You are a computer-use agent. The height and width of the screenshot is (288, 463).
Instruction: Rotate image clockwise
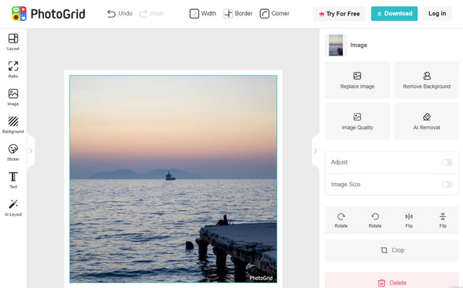tap(341, 220)
